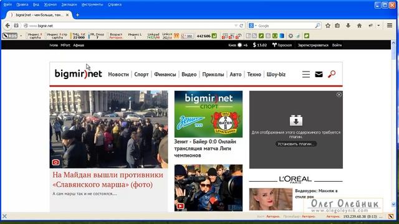Click the camera icon on Maidan photo

coord(55,162)
